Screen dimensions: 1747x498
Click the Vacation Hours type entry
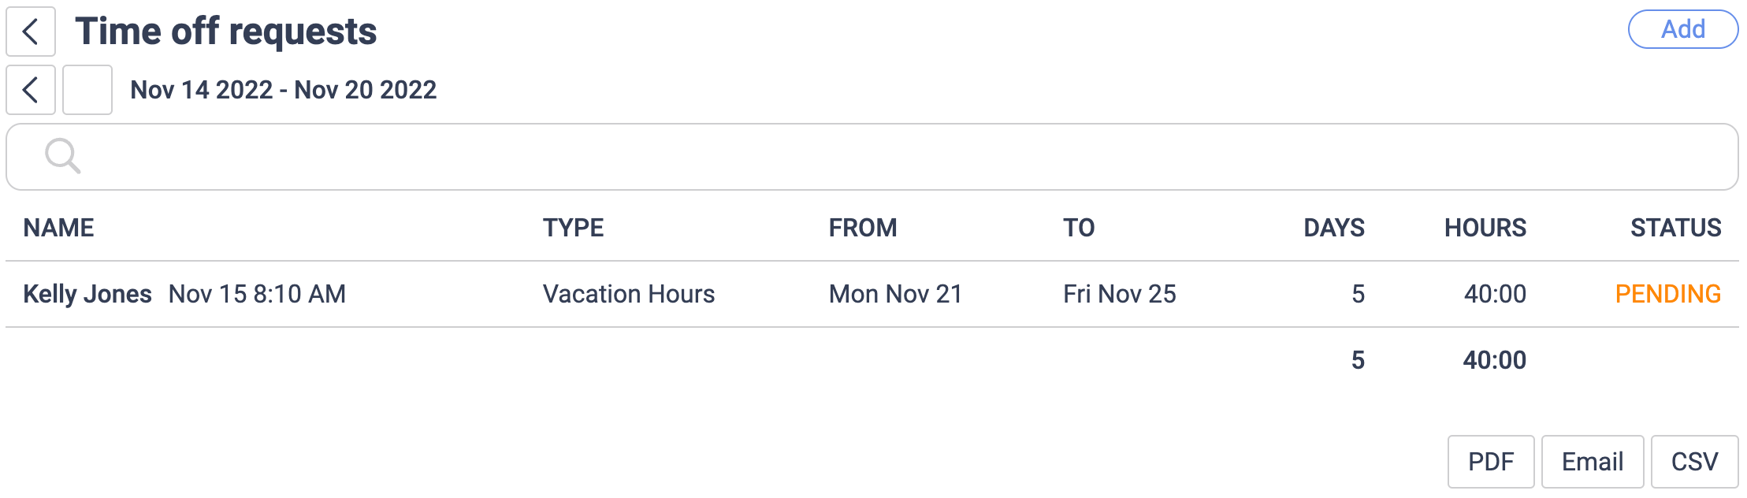point(629,294)
